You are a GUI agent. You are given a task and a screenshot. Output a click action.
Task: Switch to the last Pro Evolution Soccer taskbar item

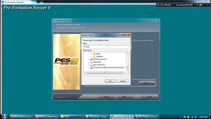pyautogui.click(x=147, y=117)
